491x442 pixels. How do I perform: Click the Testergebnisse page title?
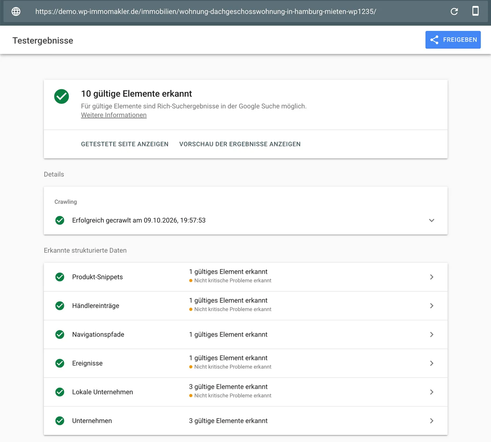pos(43,41)
